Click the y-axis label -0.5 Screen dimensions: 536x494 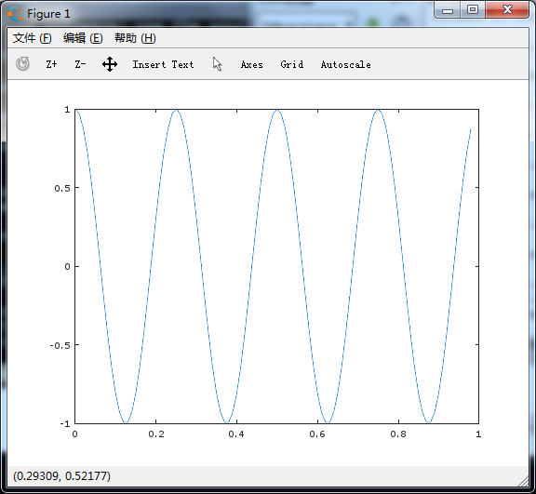[60, 345]
